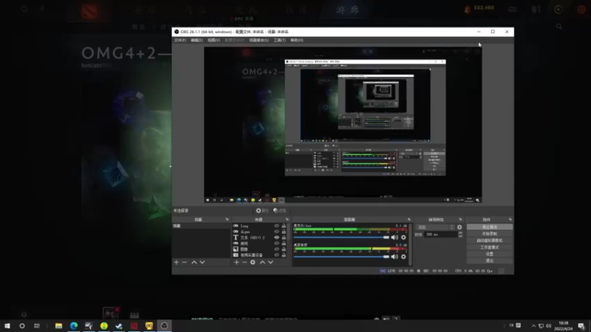Toggle Studio Mode button
591x332 pixels.
[x=489, y=247]
